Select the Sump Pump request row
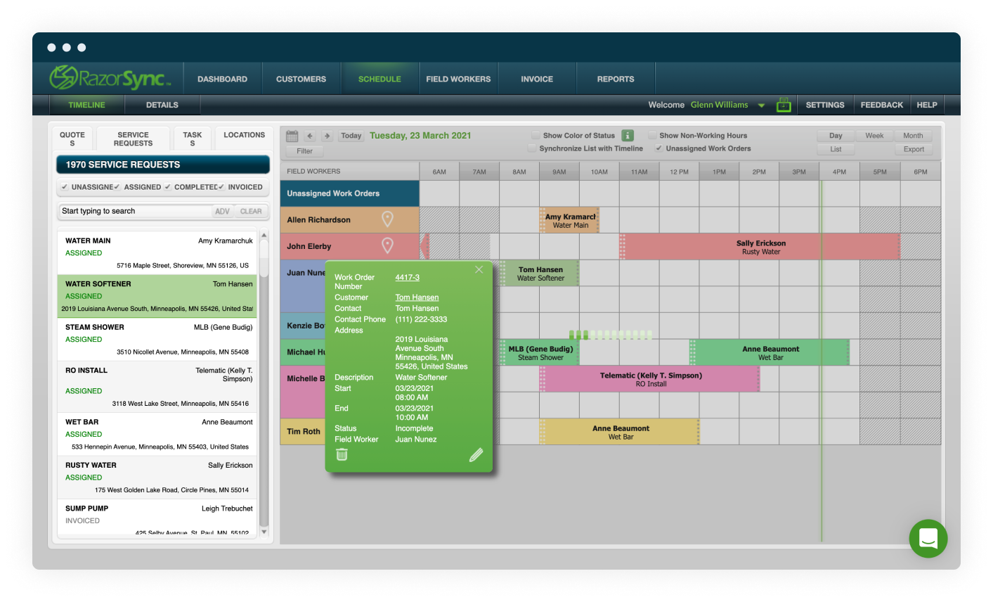 157,518
